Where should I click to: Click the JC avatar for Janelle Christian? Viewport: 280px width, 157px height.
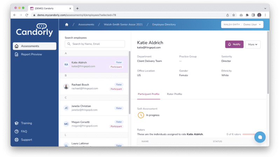[66, 108]
